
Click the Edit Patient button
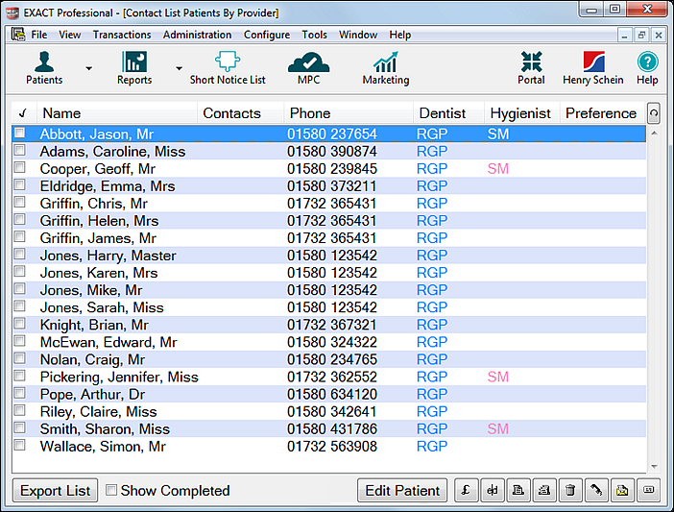(402, 491)
